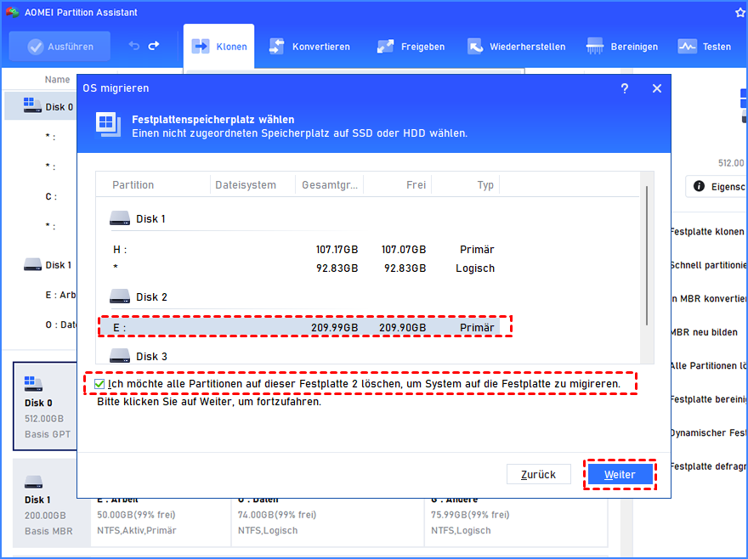This screenshot has width=748, height=559.
Task: Select the 50.00GB NTFS Aktiv partition block
Action: [x=161, y=522]
